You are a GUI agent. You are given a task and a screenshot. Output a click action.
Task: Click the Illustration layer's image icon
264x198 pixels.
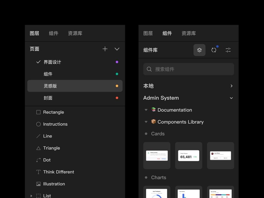click(x=38, y=184)
